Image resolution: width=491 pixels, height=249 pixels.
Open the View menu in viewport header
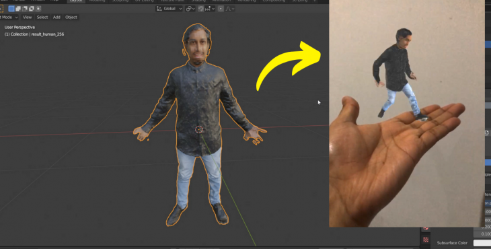click(x=28, y=17)
